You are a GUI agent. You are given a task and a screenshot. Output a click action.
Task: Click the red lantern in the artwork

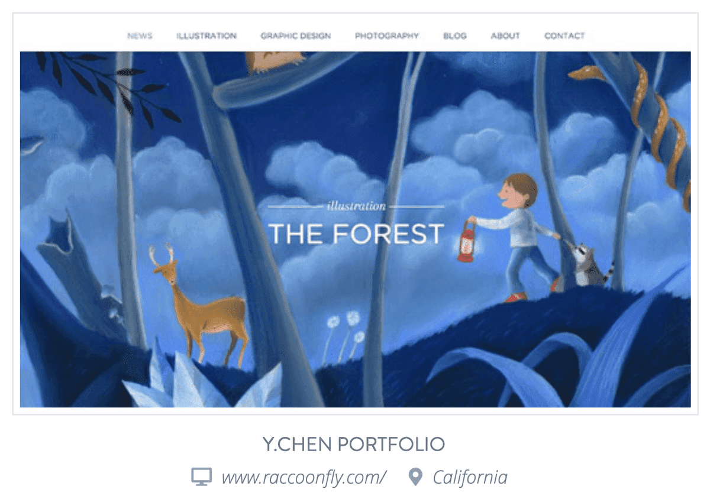coord(467,241)
